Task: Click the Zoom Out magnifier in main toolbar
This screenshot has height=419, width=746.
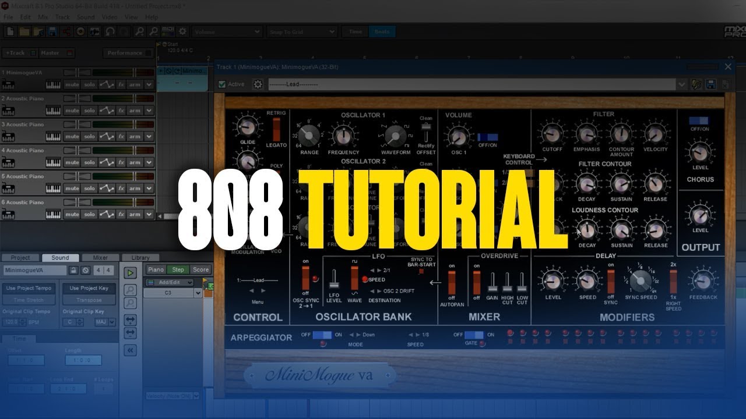Action: coord(154,31)
